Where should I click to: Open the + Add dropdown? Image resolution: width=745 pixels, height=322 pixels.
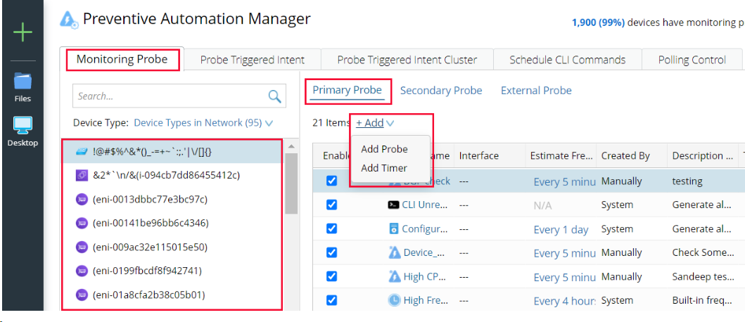(x=374, y=123)
